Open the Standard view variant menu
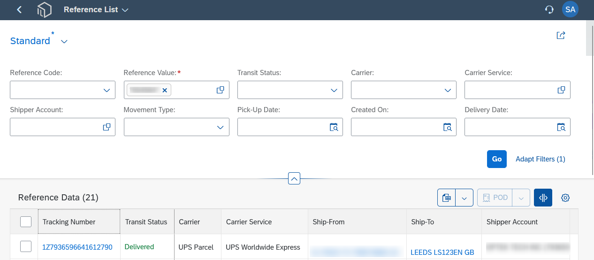594x260 pixels. (x=64, y=41)
